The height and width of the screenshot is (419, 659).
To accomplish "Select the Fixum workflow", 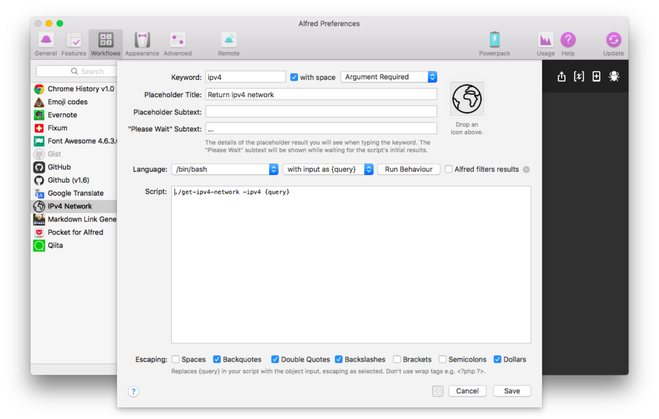I will pyautogui.click(x=74, y=127).
